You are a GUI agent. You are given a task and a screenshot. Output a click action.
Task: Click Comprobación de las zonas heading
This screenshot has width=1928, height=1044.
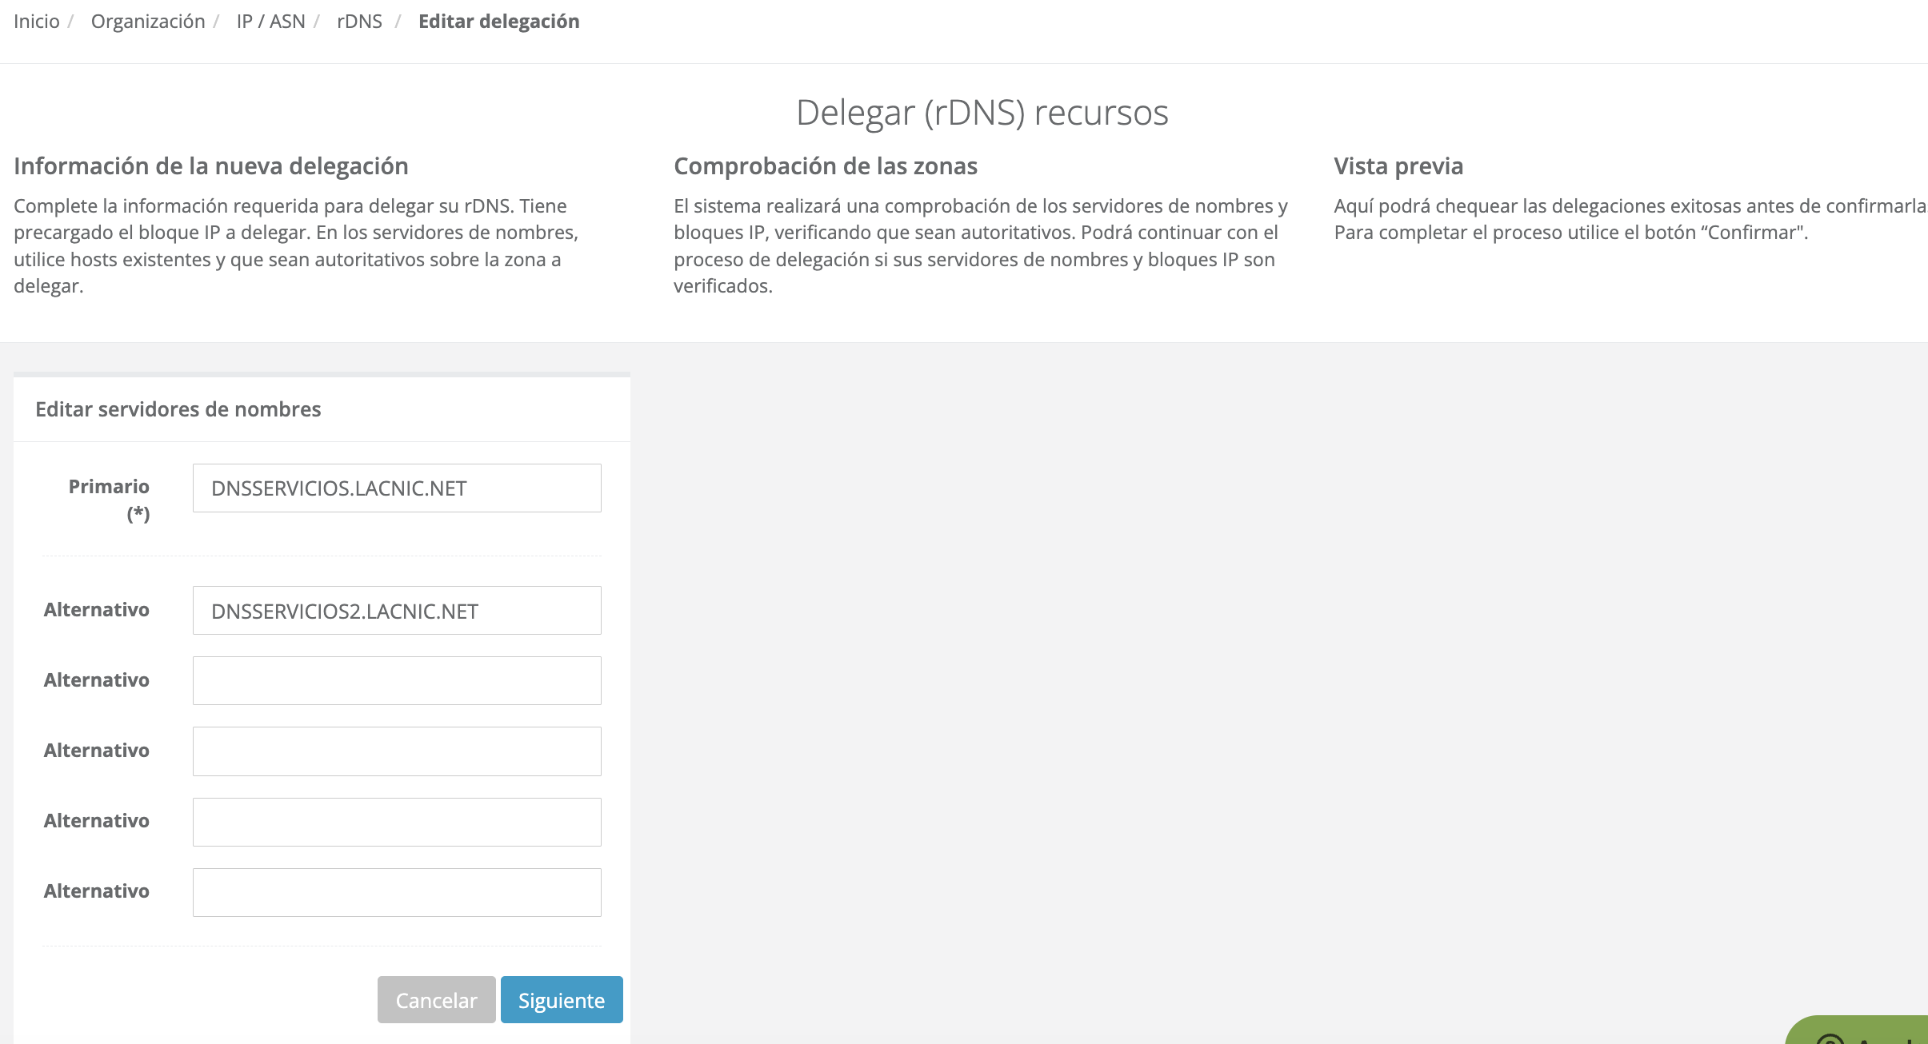[x=825, y=166]
